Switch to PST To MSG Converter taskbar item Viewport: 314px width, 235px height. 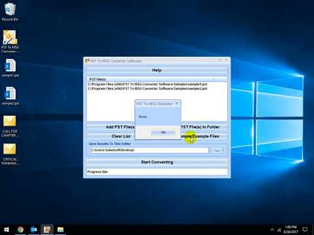click(x=47, y=230)
